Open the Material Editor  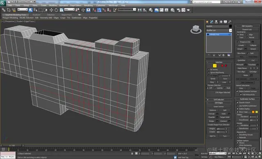pos(173,10)
